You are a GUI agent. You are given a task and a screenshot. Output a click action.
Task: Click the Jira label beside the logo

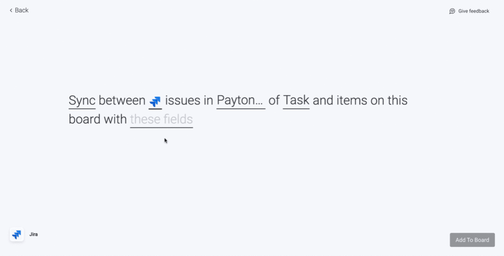click(34, 234)
